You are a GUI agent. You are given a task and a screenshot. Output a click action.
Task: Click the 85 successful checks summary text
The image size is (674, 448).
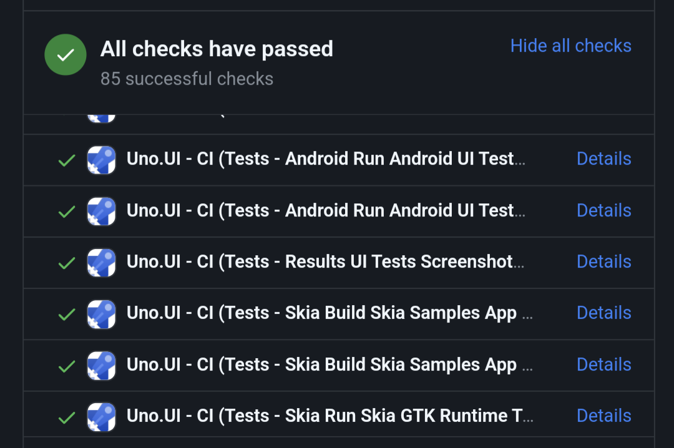(187, 79)
